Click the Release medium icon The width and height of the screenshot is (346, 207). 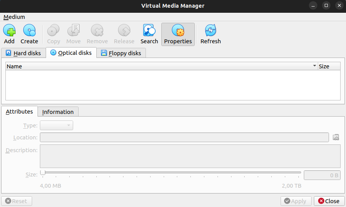(x=124, y=31)
